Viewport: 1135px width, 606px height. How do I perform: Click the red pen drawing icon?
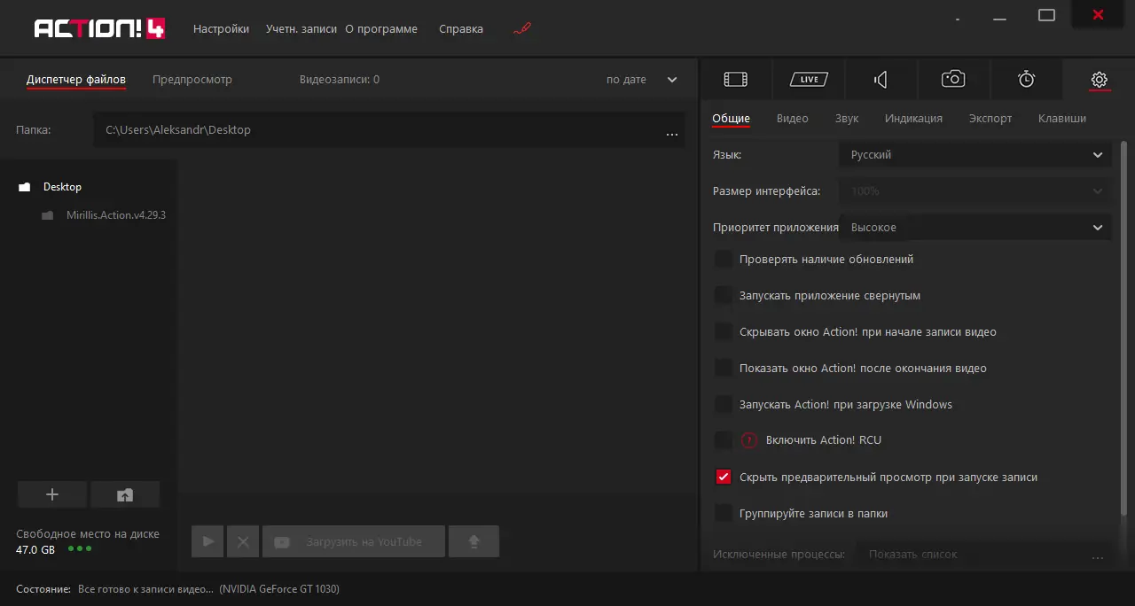(x=522, y=28)
